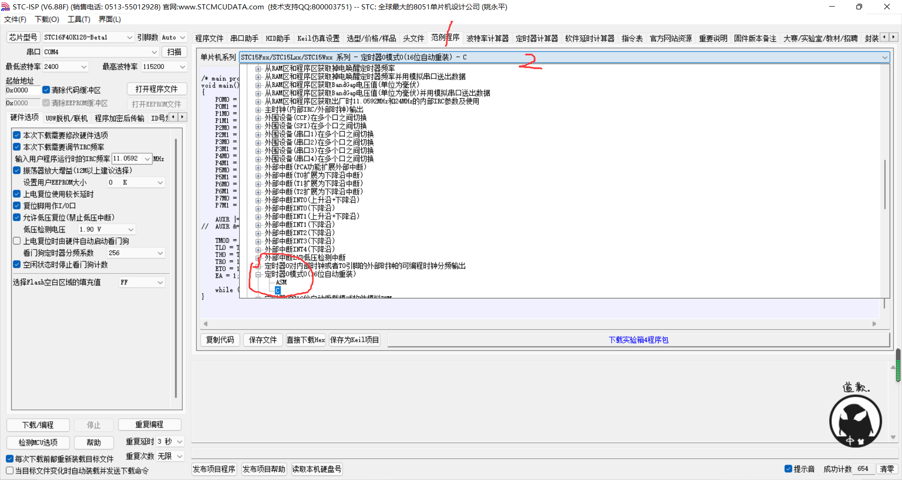Collapse the 定时器0模式0(16位自动重装) node

(x=258, y=274)
